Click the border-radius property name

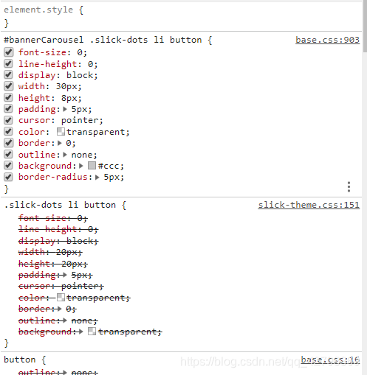[x=53, y=177]
